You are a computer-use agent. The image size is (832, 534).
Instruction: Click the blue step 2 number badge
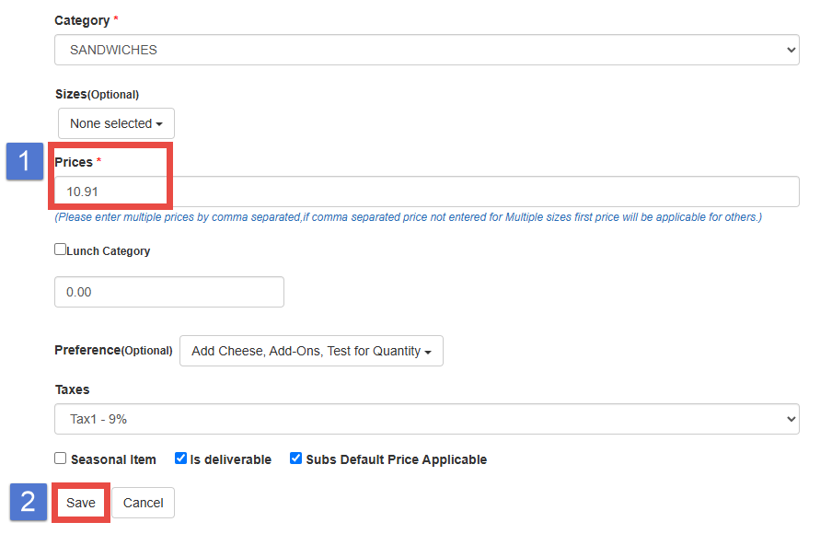coord(28,502)
